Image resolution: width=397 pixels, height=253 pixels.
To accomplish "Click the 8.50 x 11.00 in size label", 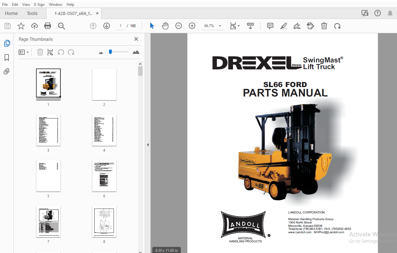I will coord(166,250).
